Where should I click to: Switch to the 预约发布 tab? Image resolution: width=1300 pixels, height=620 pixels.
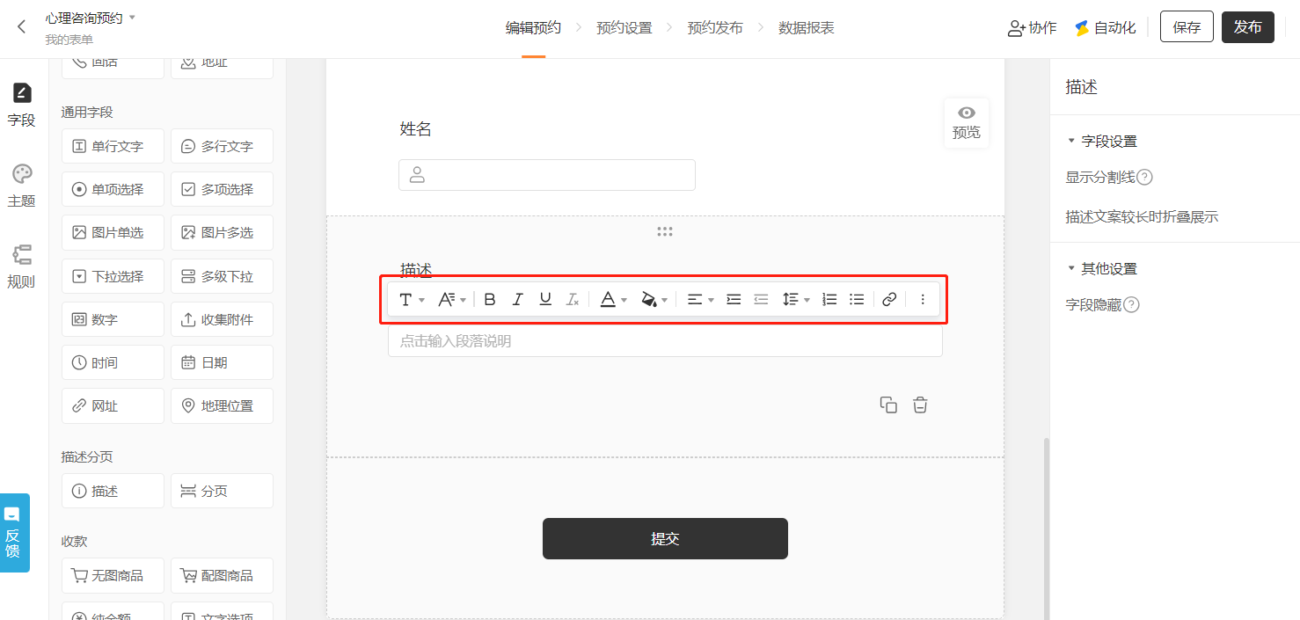tap(715, 28)
